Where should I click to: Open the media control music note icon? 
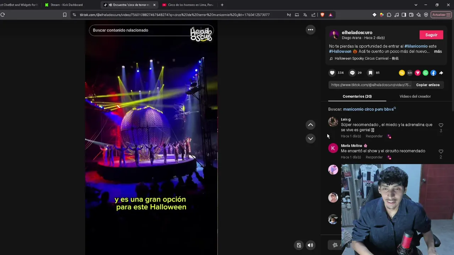(397, 15)
